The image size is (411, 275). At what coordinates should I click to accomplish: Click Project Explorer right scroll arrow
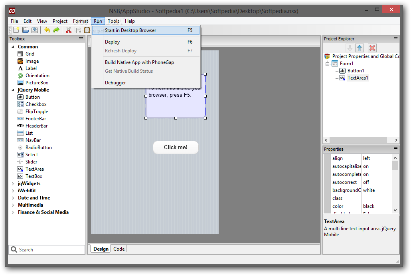(396, 140)
